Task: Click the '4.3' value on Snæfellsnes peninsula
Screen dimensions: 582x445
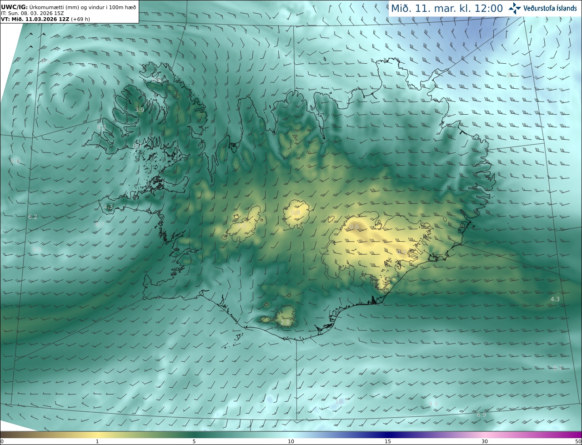Action: (108, 207)
